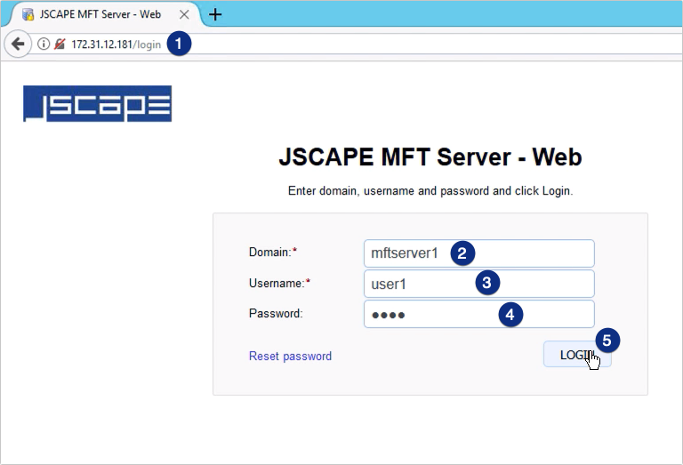Click the numbered callout 1 marker
Screen dimensions: 683x465
179,44
